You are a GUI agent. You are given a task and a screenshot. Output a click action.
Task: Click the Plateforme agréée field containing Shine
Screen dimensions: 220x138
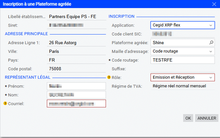tap(182, 43)
